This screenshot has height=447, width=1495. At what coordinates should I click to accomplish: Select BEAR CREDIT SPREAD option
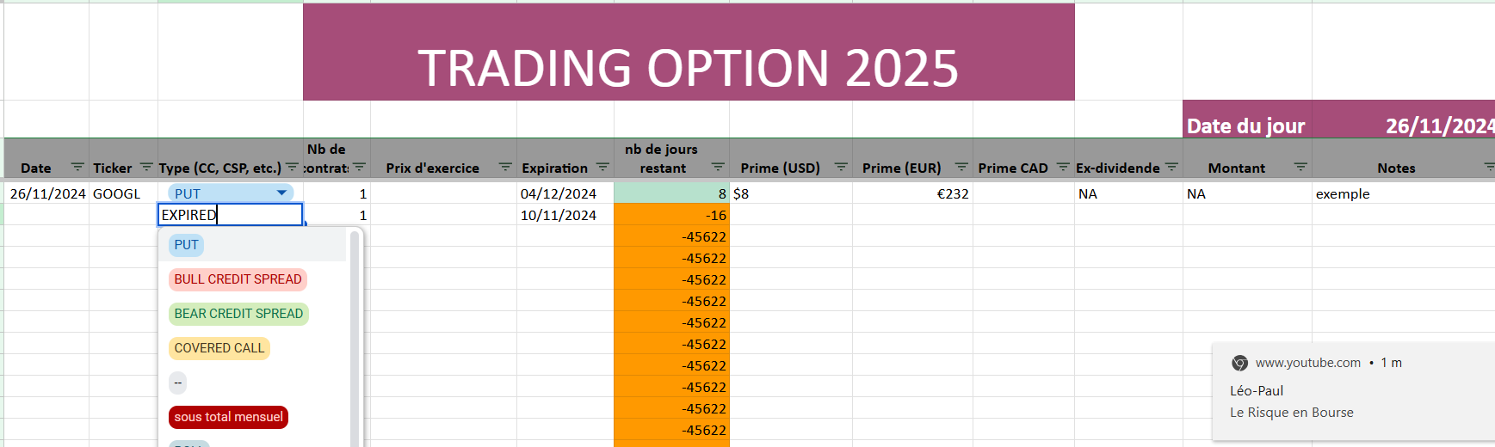(x=238, y=314)
